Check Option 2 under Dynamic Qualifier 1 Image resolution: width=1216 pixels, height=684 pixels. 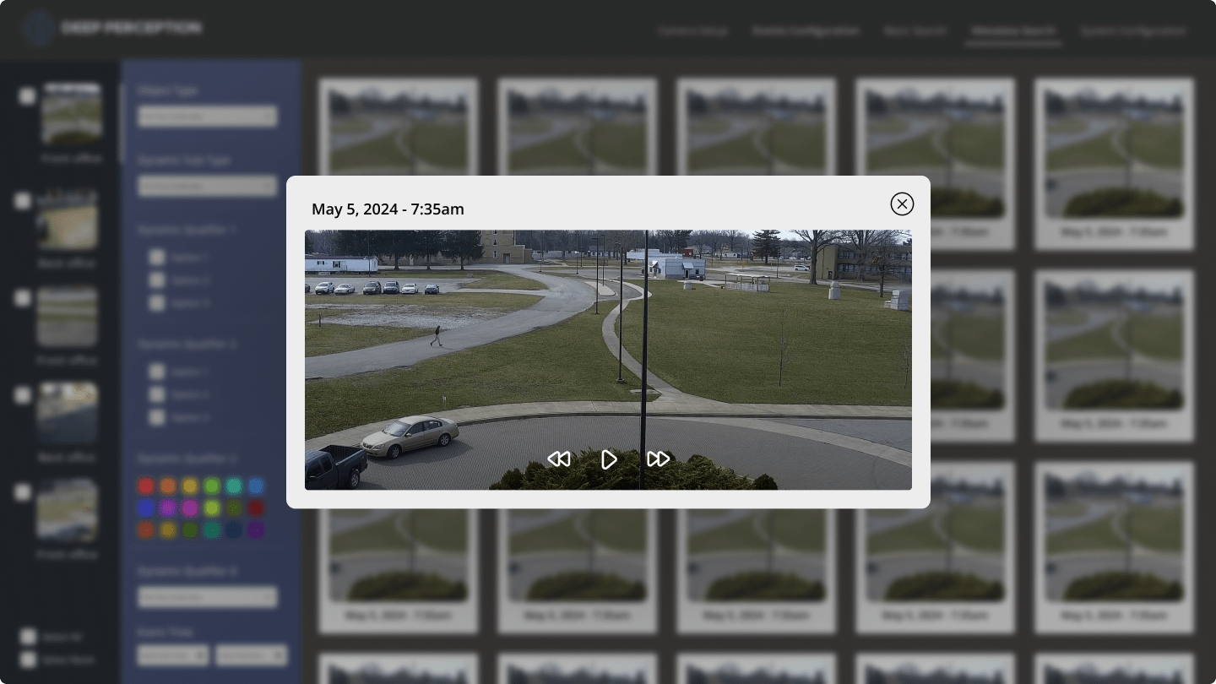click(157, 280)
